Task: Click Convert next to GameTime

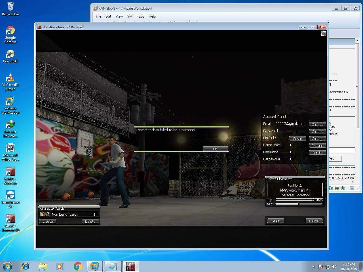Action: tap(317, 146)
